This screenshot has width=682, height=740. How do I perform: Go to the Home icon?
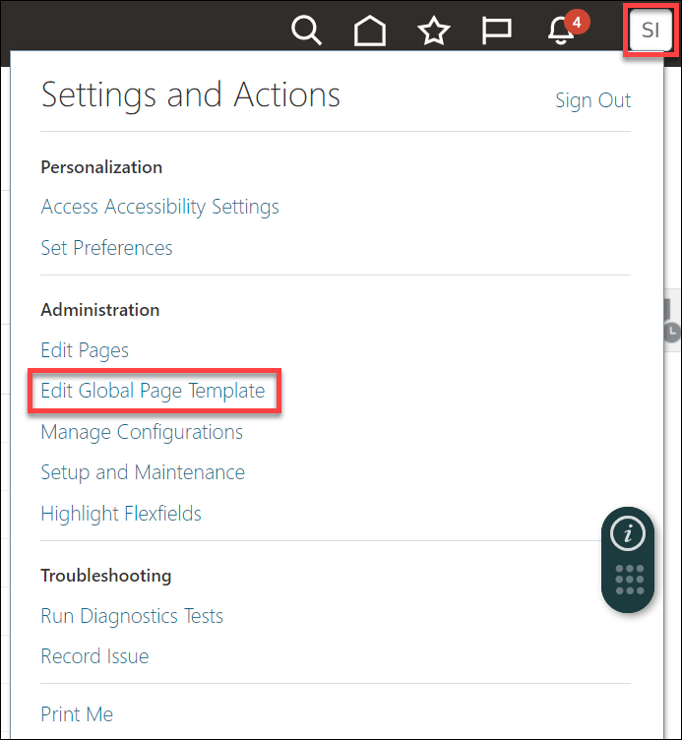pyautogui.click(x=370, y=31)
